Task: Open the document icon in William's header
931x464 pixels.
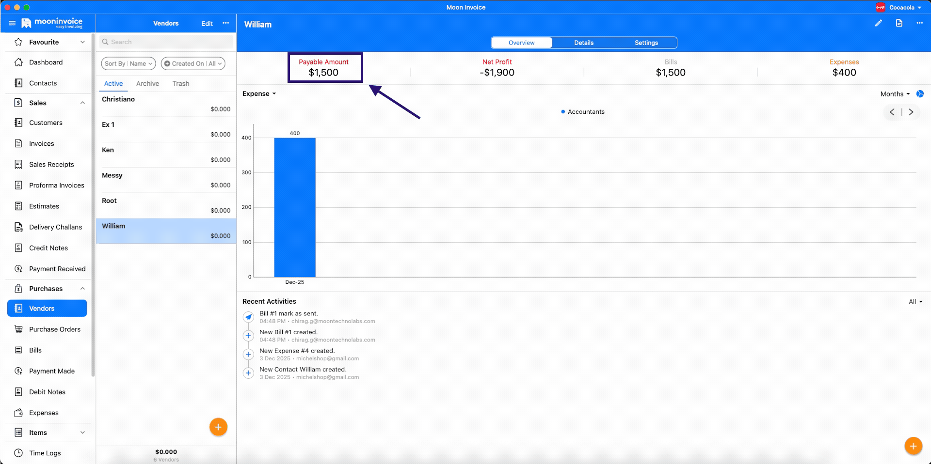Action: [x=899, y=23]
